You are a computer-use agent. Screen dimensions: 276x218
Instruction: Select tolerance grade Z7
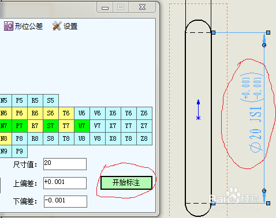click(x=144, y=126)
